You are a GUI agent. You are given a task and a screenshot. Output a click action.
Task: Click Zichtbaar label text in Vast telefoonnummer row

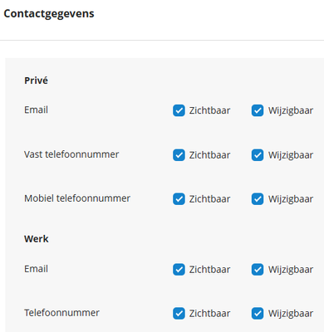pos(209,155)
